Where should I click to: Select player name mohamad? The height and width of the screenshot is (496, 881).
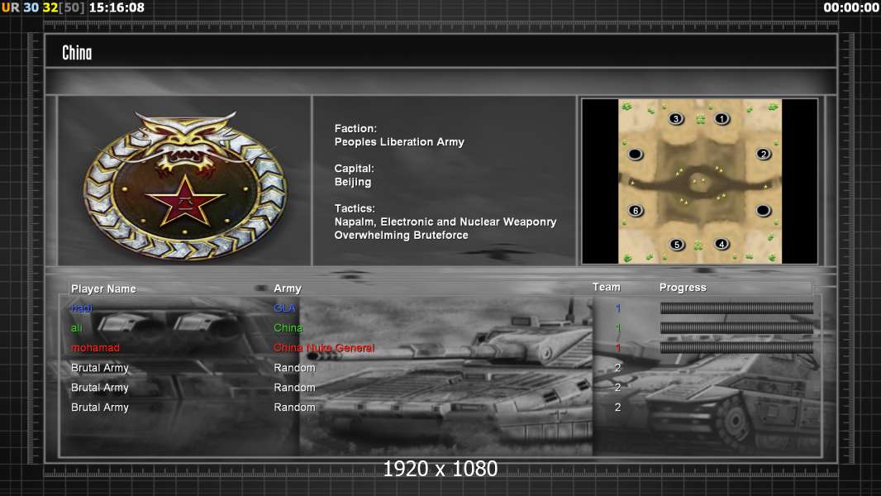pos(95,348)
